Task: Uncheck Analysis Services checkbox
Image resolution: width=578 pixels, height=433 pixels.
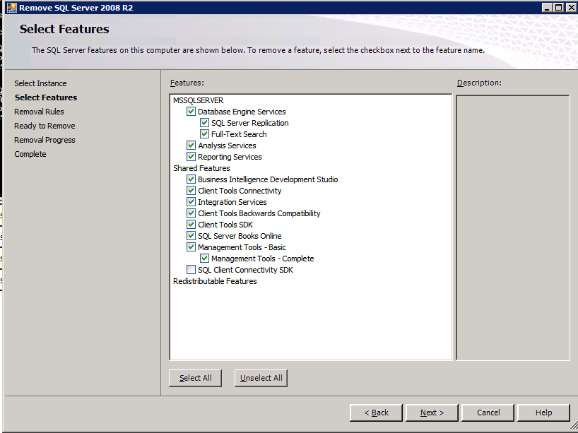Action: 191,146
